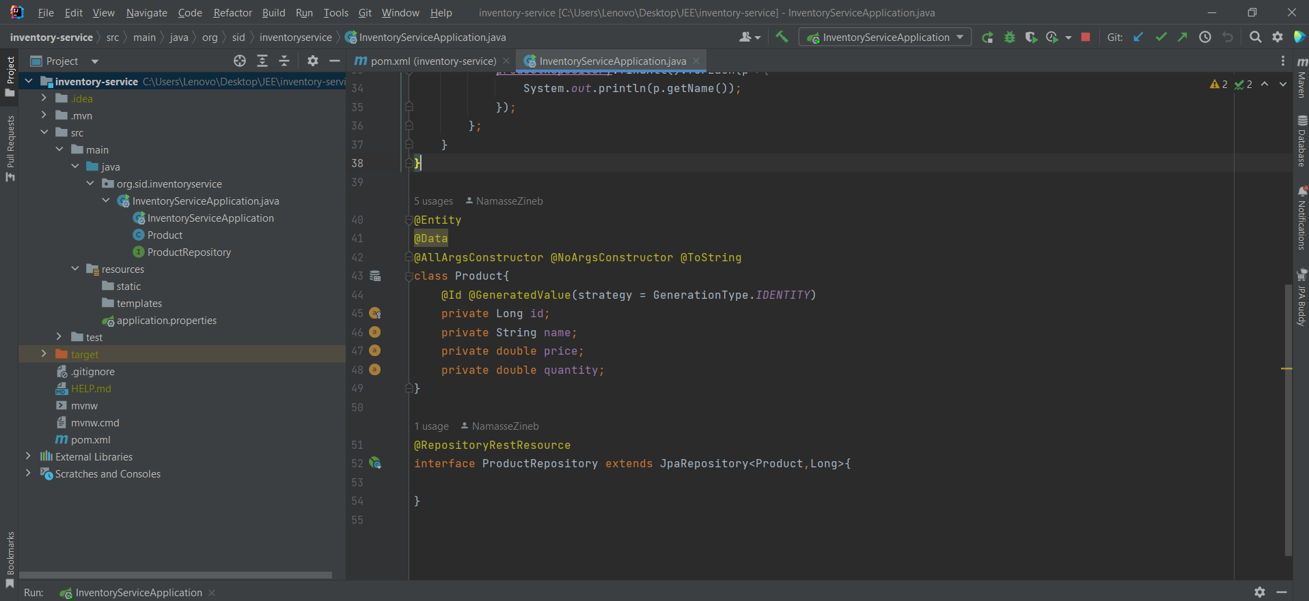Image resolution: width=1309 pixels, height=601 pixels.
Task: Click the Rerun InventoryServiceApplication icon
Action: [987, 38]
